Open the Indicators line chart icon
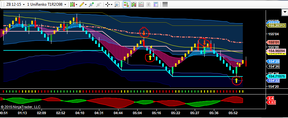Image resolution: width=288 pixels, height=118 pixels. pos(141,4)
